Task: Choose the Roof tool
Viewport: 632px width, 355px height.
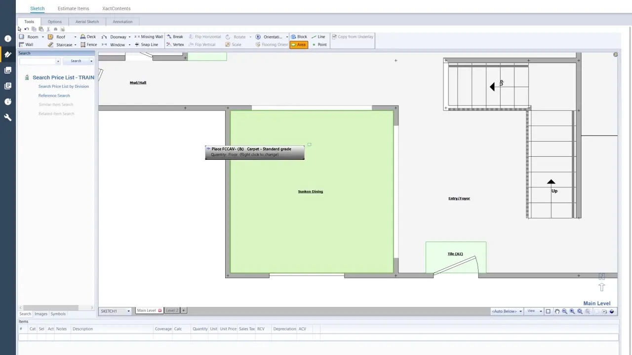Action: (x=57, y=37)
